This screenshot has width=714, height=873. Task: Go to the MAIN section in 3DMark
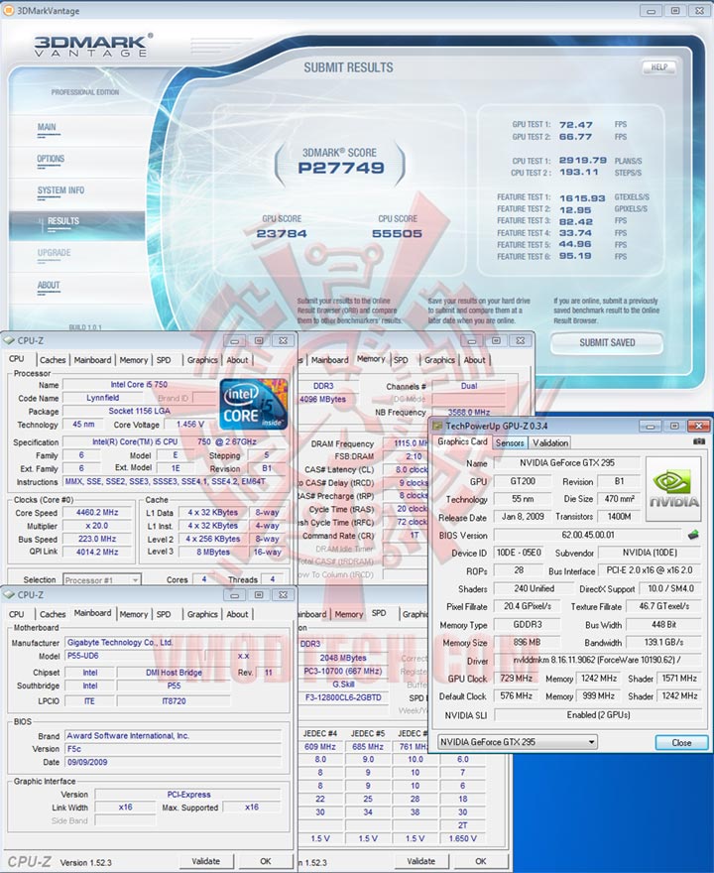(47, 127)
